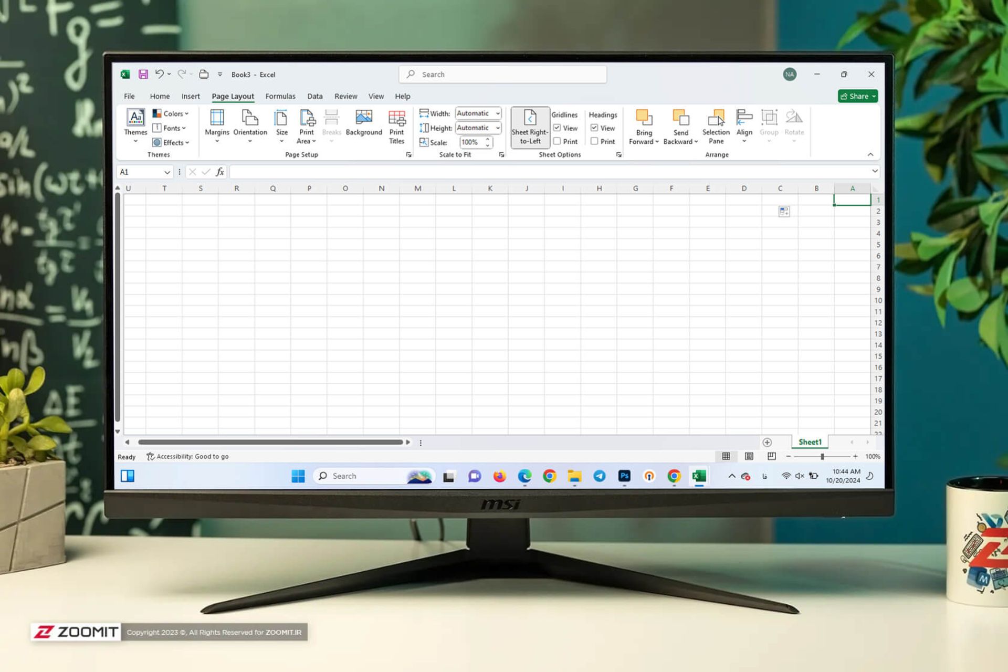Viewport: 1008px width, 672px height.
Task: Uncheck Gridlines View checkbox
Action: tap(557, 128)
